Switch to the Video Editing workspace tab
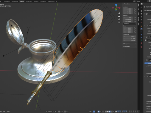The height and width of the screenshot is (113, 151). 51,1
